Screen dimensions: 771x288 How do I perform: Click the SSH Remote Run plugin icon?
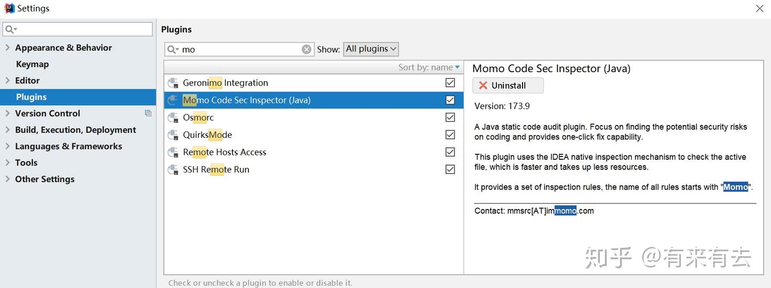click(x=173, y=169)
